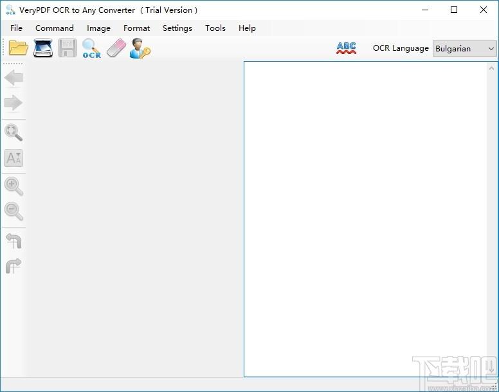Open the Settings menu

[x=177, y=28]
